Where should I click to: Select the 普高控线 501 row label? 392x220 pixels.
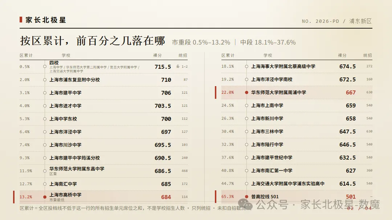[265, 196]
